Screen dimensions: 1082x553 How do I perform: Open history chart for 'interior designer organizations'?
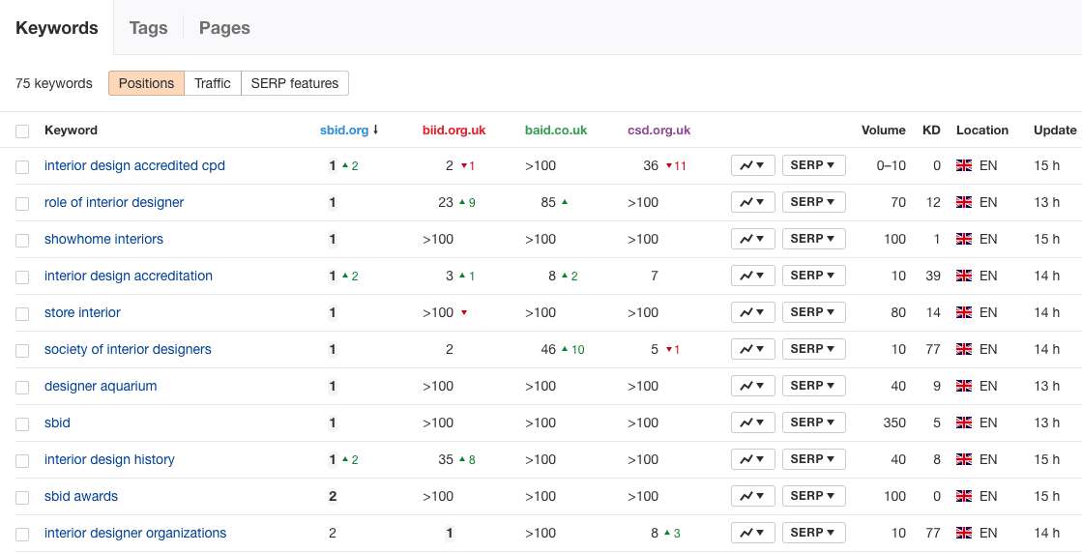pos(753,533)
